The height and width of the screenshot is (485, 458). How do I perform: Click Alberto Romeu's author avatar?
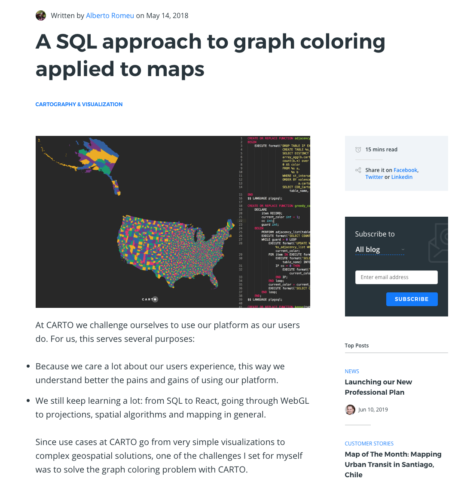(x=40, y=15)
